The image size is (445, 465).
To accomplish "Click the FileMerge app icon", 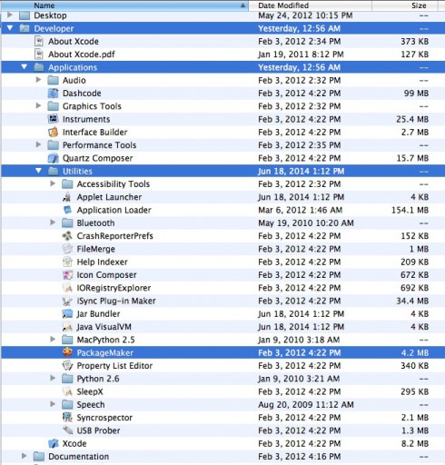I will [67, 249].
